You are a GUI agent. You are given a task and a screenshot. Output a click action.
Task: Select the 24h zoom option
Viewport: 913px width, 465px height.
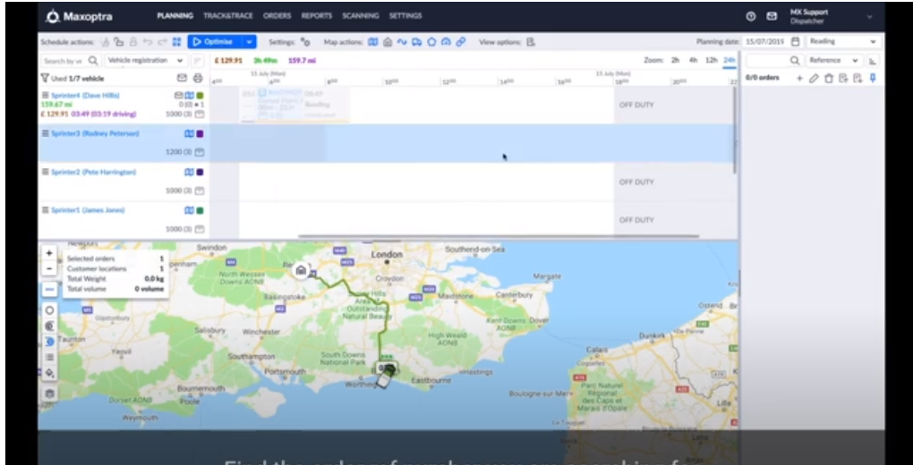730,60
